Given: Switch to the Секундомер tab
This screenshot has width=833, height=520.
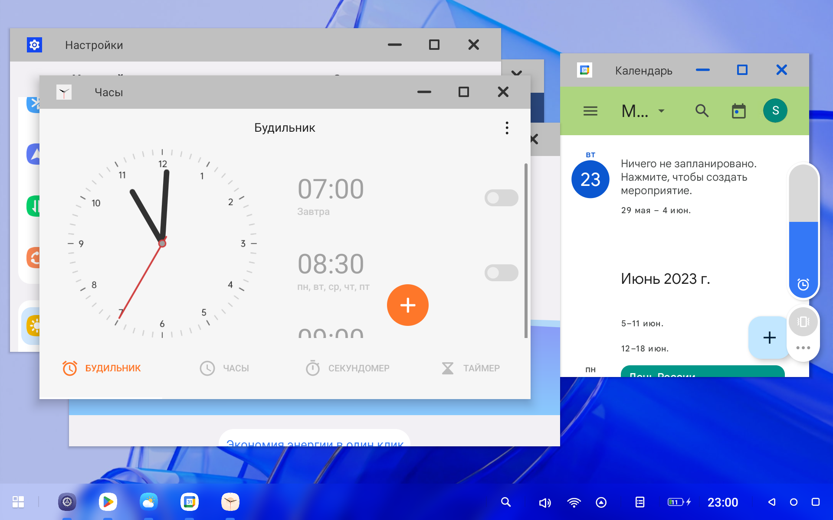Looking at the screenshot, I should point(348,368).
